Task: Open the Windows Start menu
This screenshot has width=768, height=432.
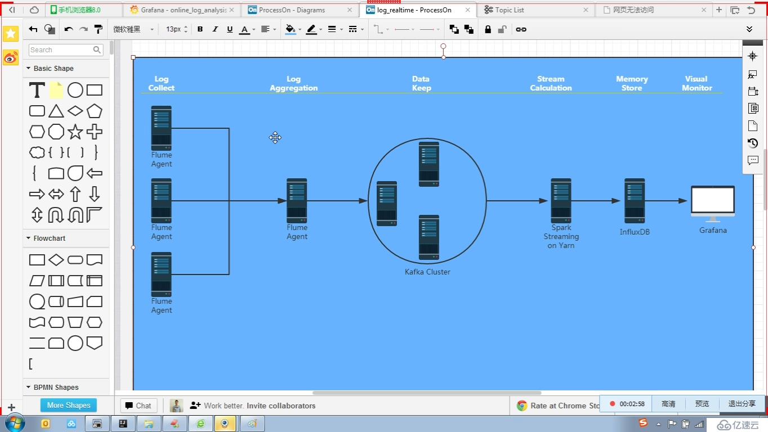Action: [x=14, y=423]
